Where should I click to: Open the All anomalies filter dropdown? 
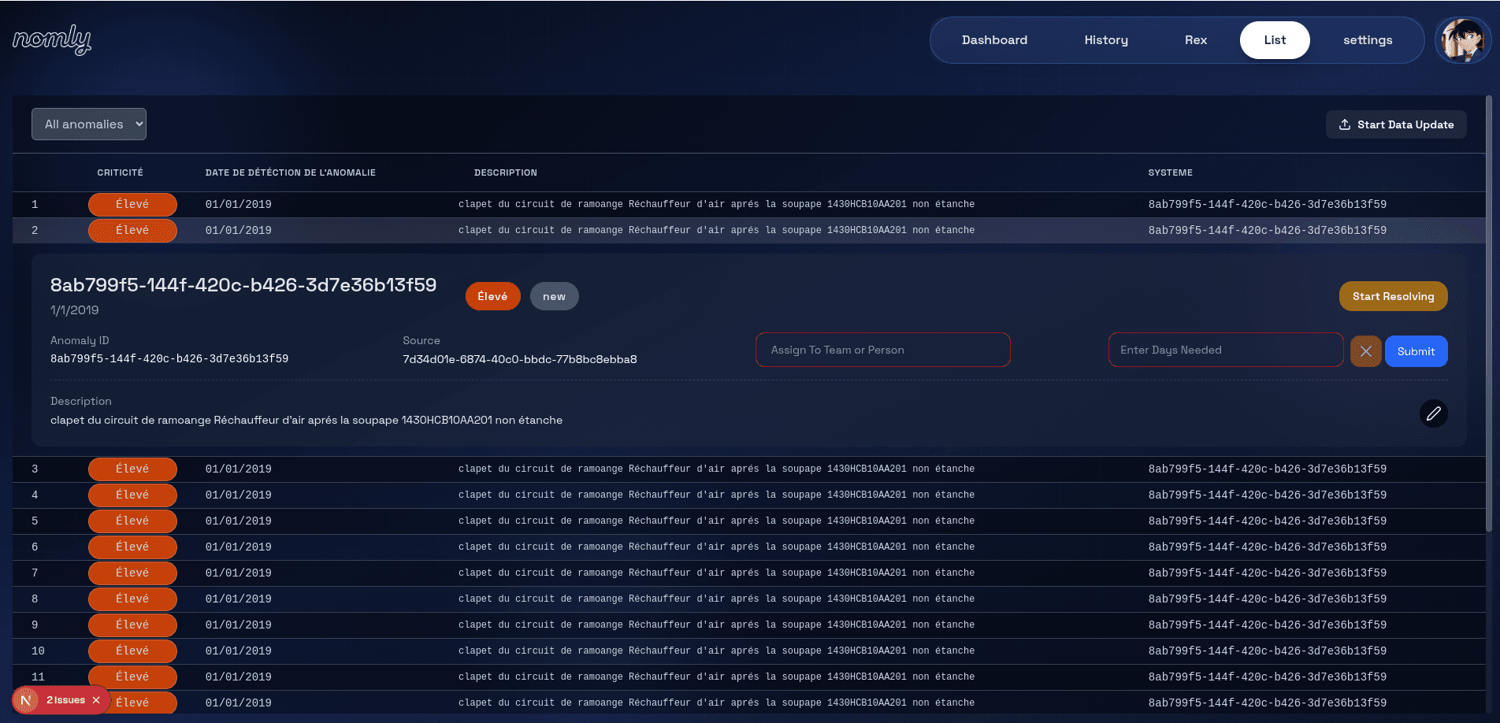88,124
